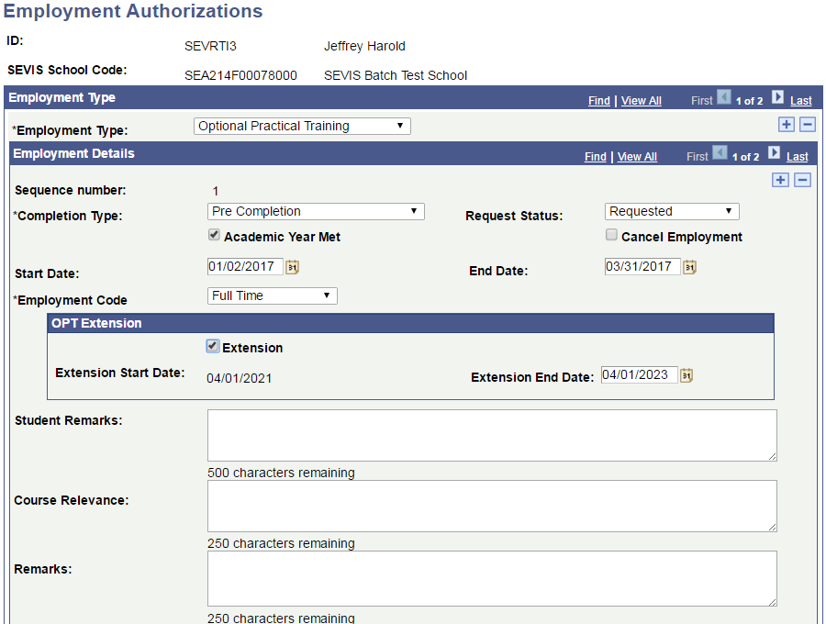Disable the Extension checkbox
Image resolution: width=826 pixels, height=624 pixels.
pos(212,347)
